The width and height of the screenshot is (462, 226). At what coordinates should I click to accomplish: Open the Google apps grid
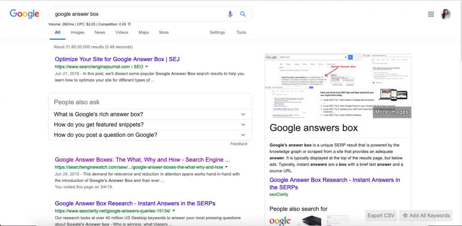431,14
